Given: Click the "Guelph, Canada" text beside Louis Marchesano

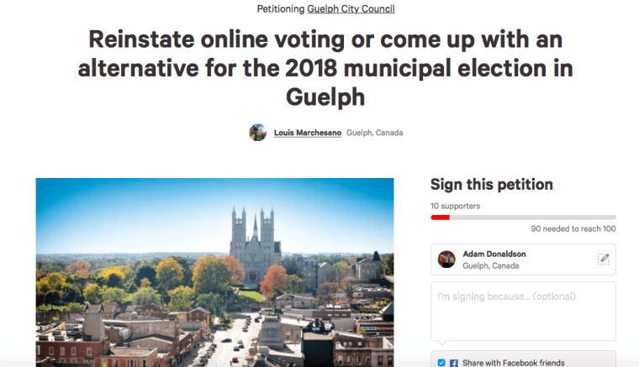Looking at the screenshot, I should [x=374, y=133].
